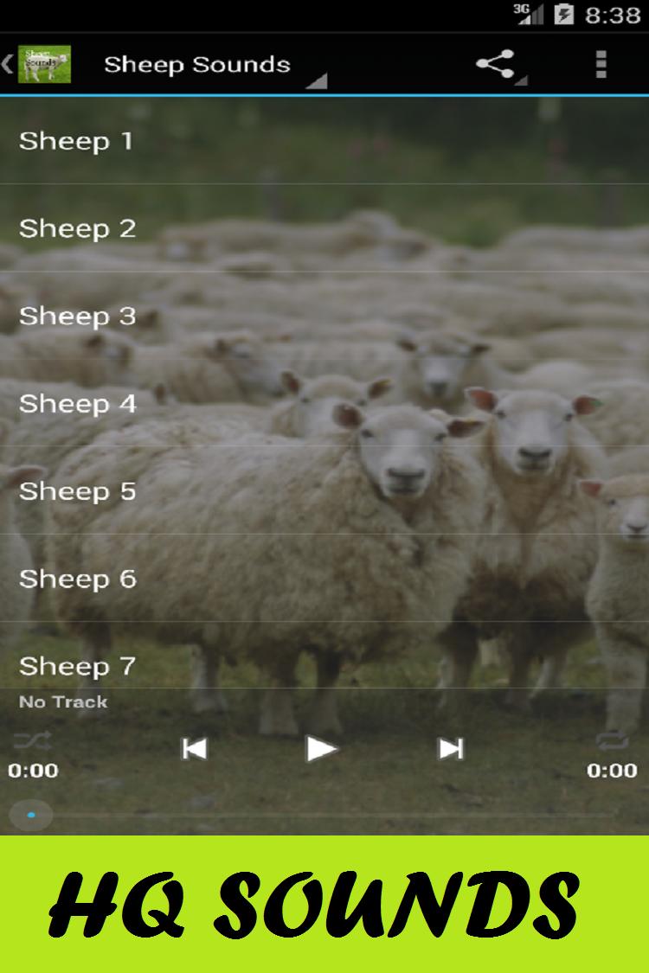Image resolution: width=649 pixels, height=973 pixels.
Task: Toggle repeat mode
Action: coord(612,741)
